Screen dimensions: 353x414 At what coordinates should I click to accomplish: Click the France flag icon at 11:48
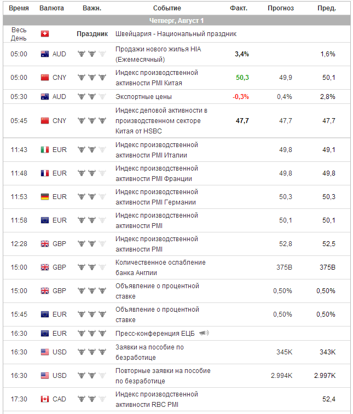[x=45, y=173]
